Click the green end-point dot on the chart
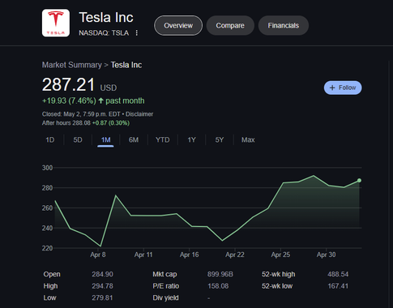The height and width of the screenshot is (308, 393). coord(359,180)
